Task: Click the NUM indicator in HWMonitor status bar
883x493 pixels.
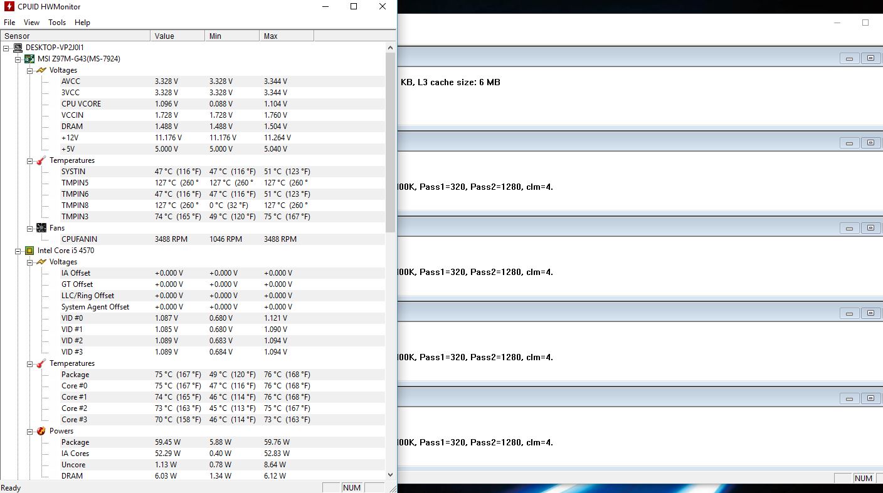Action: click(352, 488)
